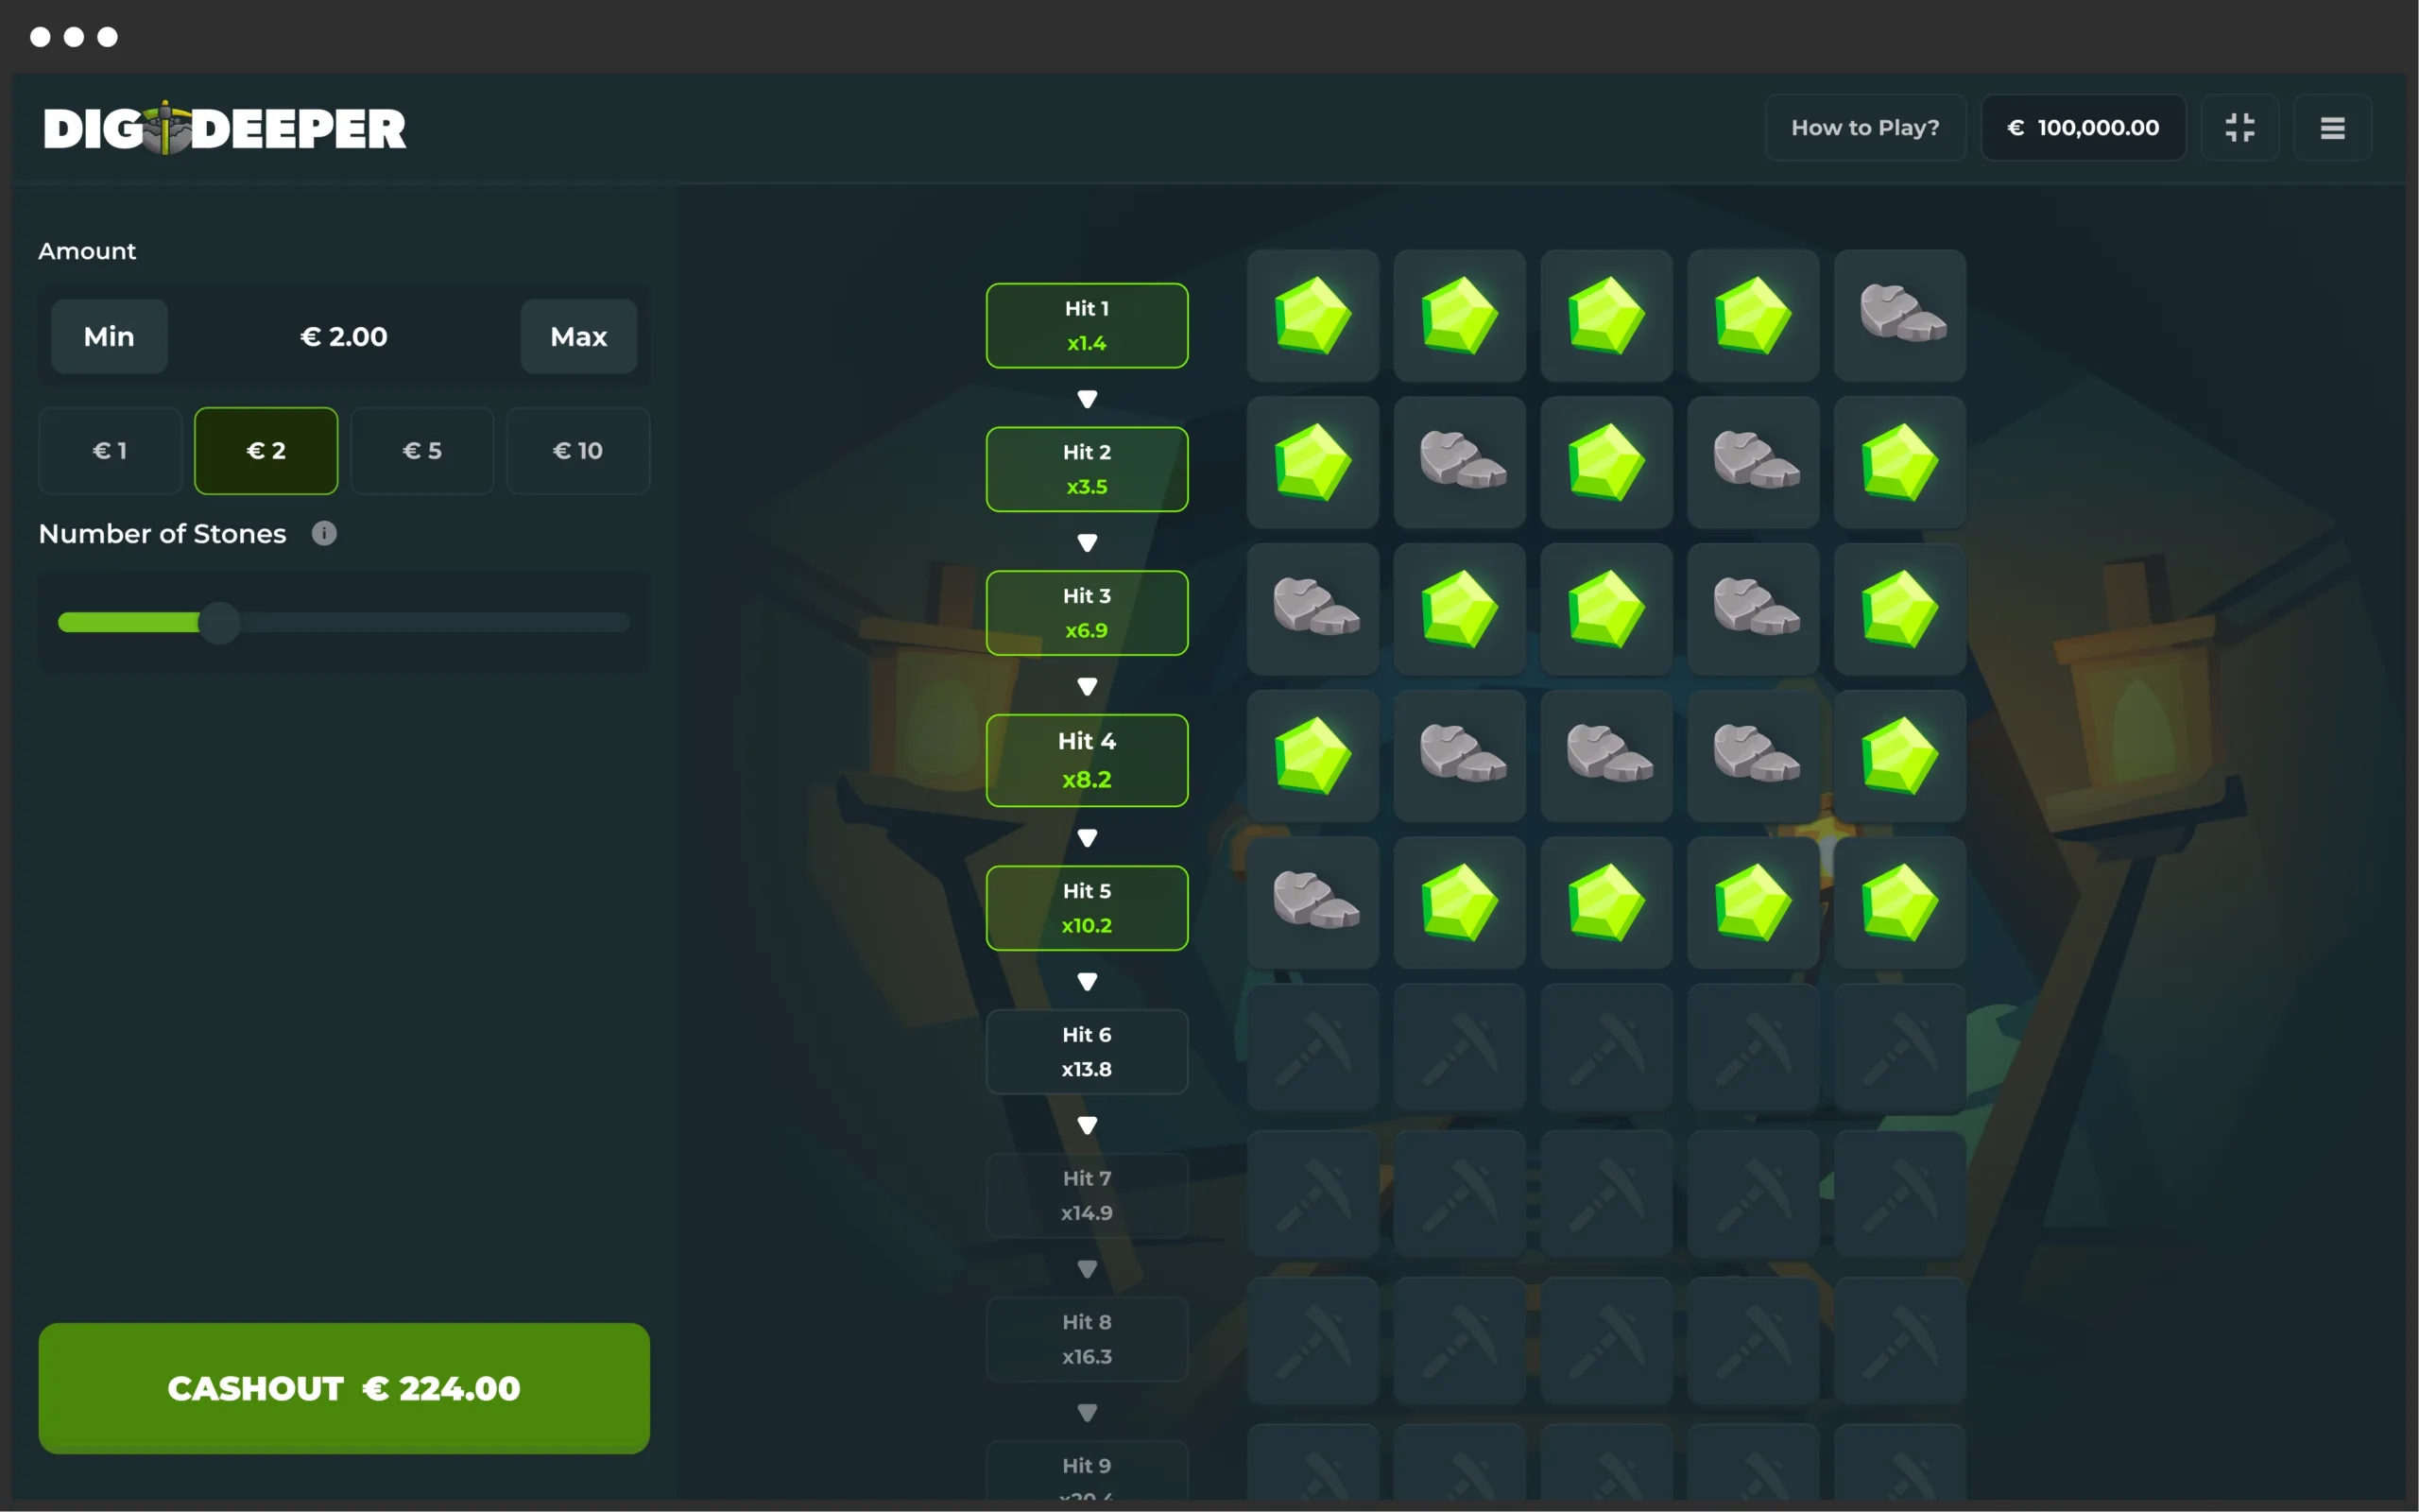
Task: Click the arrow below Hit 5
Action: pos(1087,981)
